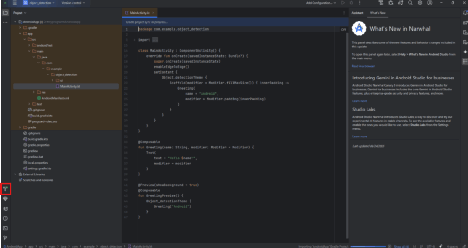Open the main hamburger menu

[x=15, y=3]
